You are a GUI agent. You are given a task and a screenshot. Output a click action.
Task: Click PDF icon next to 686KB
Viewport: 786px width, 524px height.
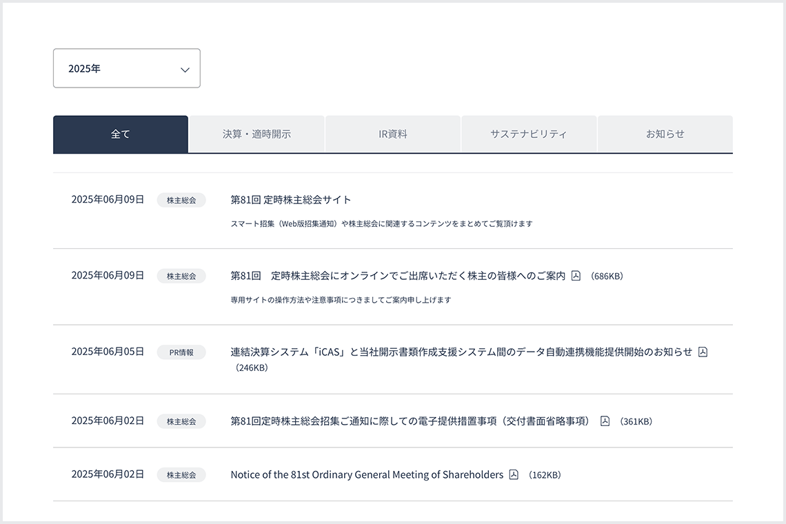click(x=576, y=276)
